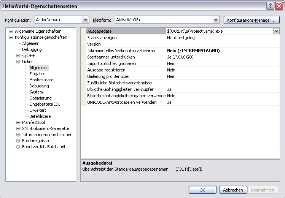This screenshot has width=285, height=198.
Task: Expand the Buildereignisse node
Action: (18, 141)
